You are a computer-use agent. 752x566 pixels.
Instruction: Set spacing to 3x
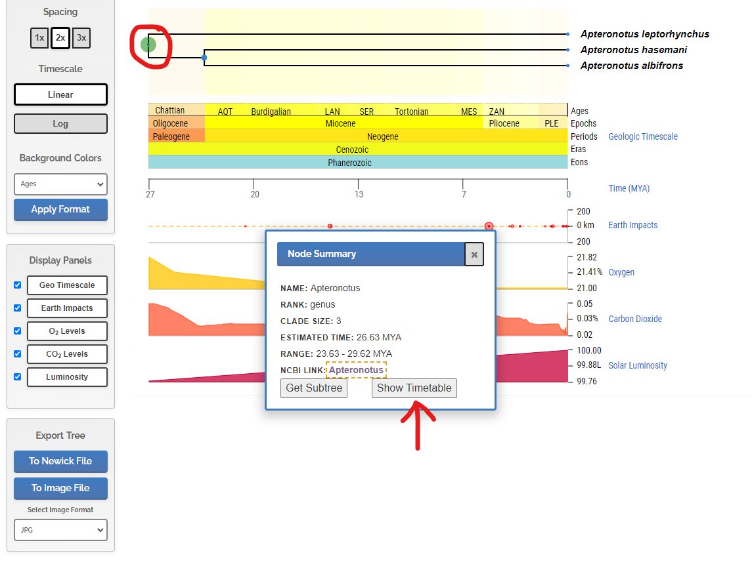(81, 38)
